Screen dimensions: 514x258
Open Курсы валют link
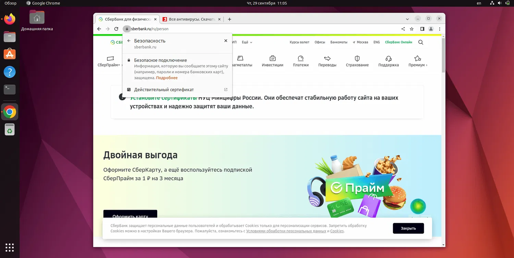click(299, 42)
